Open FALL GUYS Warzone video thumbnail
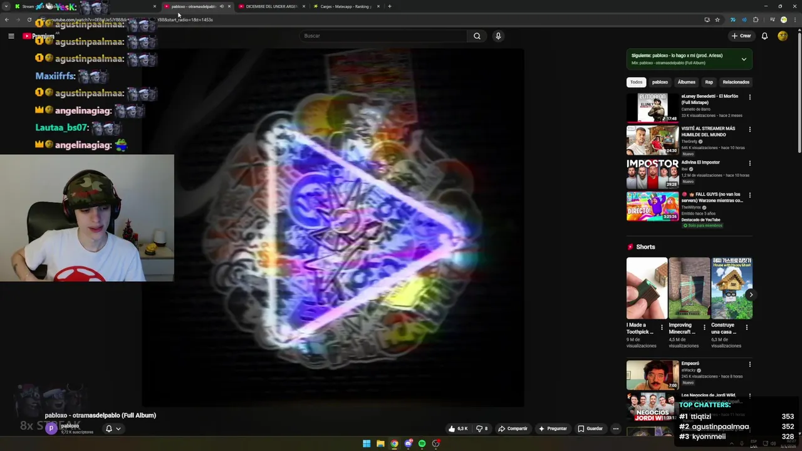This screenshot has height=451, width=802. [x=652, y=206]
